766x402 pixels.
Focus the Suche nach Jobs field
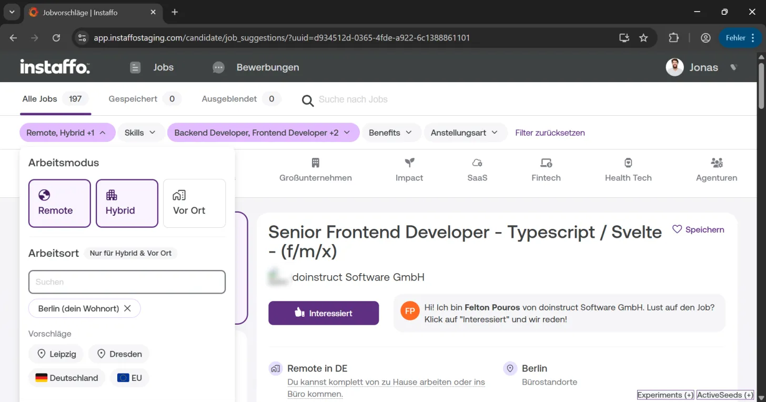pos(353,99)
